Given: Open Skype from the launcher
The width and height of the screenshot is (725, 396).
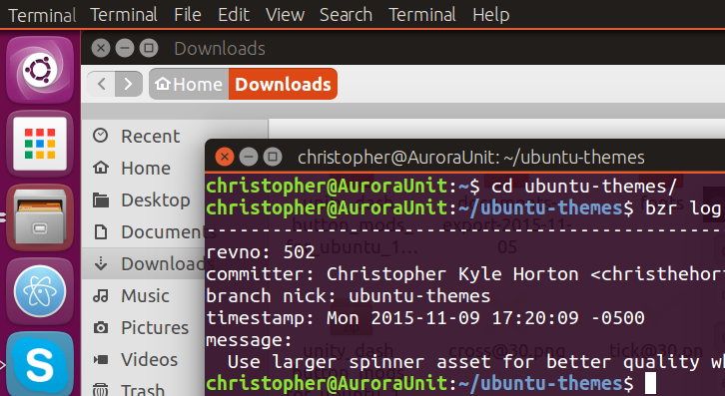Looking at the screenshot, I should [x=40, y=364].
